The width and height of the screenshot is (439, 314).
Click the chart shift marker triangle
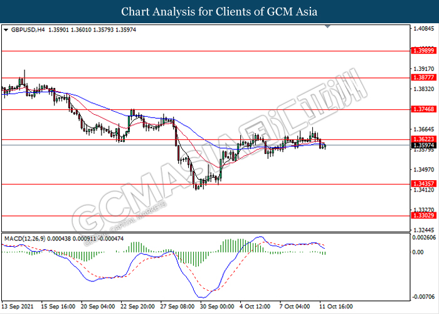(x=327, y=26)
